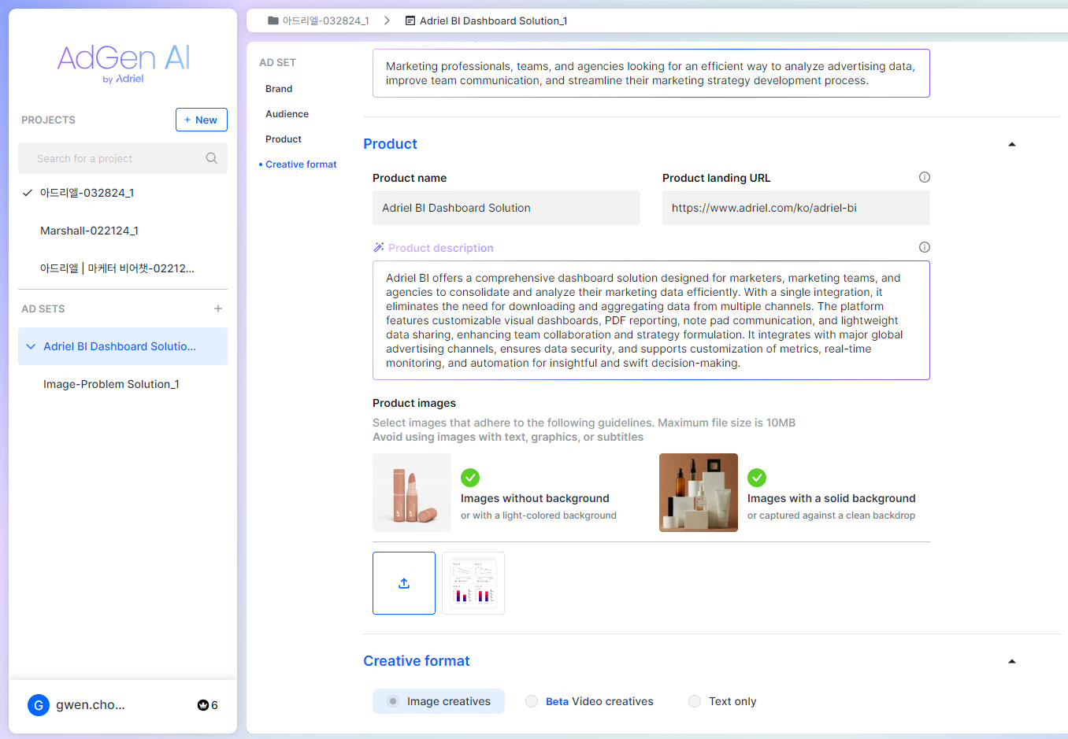This screenshot has width=1068, height=739.
Task: Click the green check for solid background images
Action: coord(757,478)
